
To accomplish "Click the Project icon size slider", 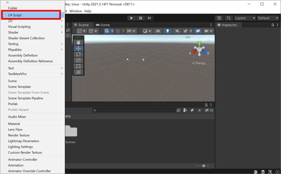I will click(x=202, y=166).
